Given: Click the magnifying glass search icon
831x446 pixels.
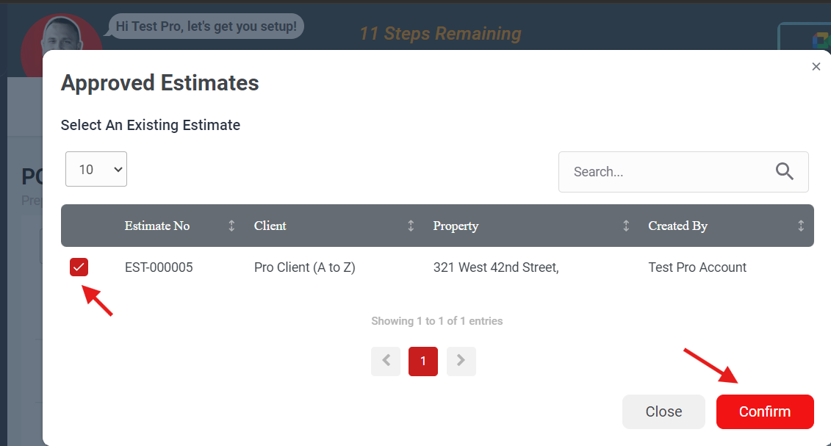Looking at the screenshot, I should 784,172.
